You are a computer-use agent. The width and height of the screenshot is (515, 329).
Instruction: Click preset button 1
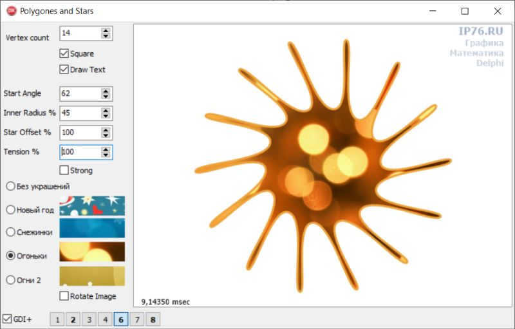click(x=57, y=319)
